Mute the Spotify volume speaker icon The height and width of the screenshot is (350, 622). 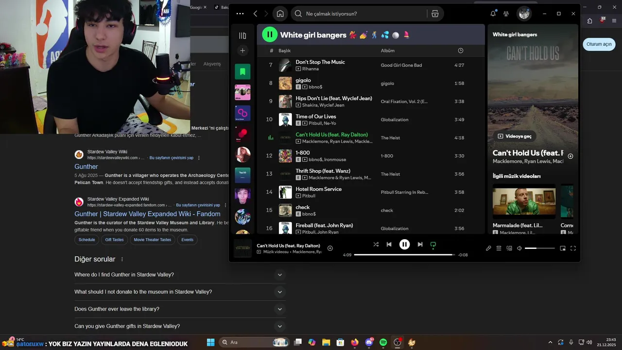tap(519, 248)
